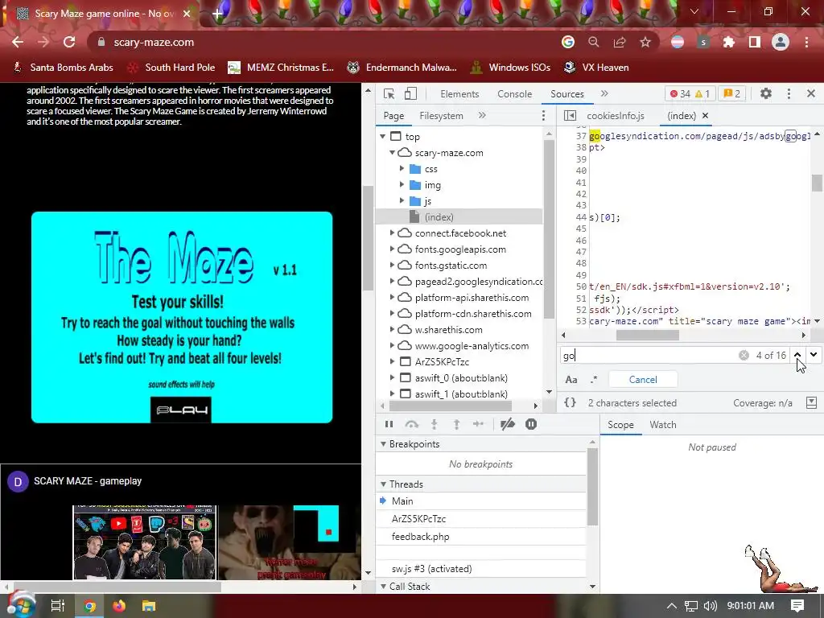Click the 2 issues badge in DevTools
The height and width of the screenshot is (618, 824).
click(731, 94)
